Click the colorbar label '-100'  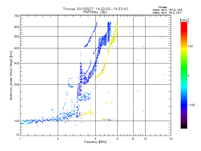[191, 105]
